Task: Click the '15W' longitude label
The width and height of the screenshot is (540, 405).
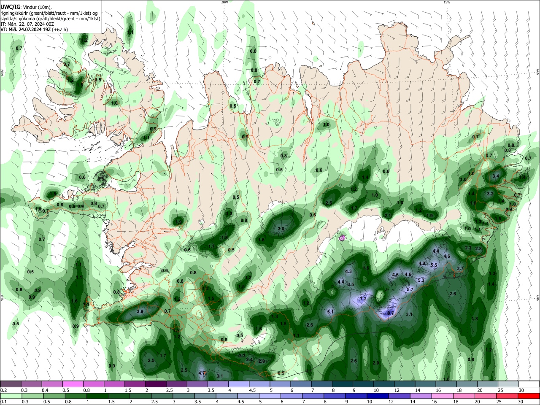Action: (x=447, y=2)
